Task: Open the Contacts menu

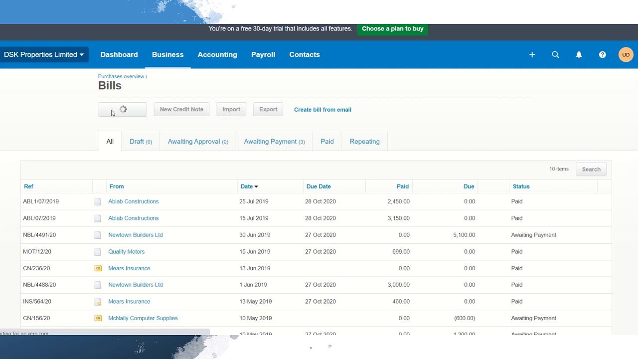Action: point(305,55)
